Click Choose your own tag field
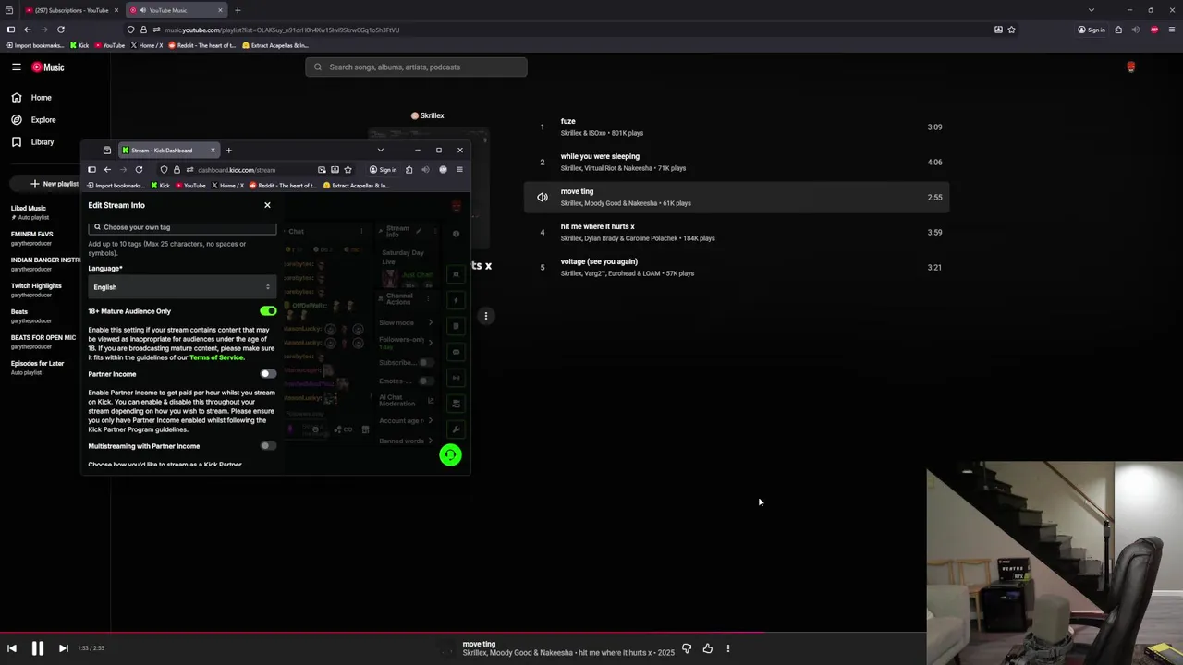The image size is (1183, 665). 182,227
